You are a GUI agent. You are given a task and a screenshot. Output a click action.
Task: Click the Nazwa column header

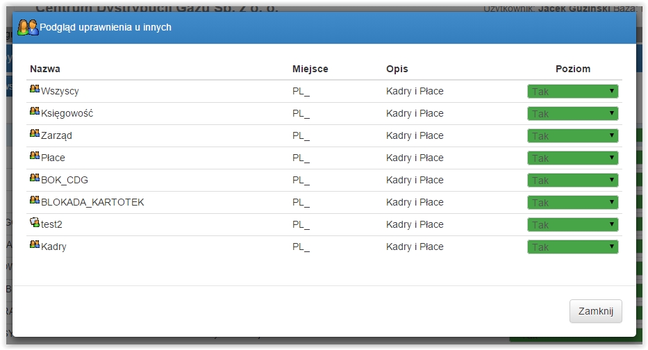tap(45, 69)
